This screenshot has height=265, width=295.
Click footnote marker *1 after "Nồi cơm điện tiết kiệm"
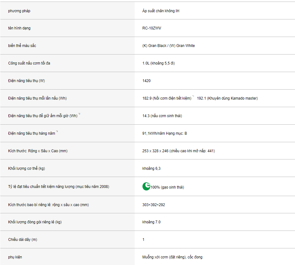pos(193,97)
